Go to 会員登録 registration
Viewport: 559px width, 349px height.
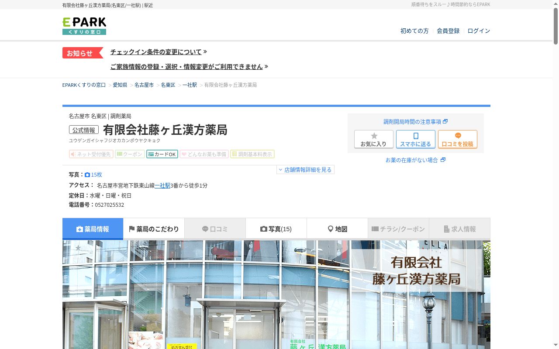pyautogui.click(x=448, y=31)
